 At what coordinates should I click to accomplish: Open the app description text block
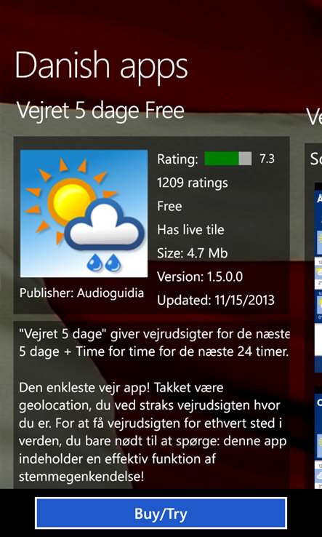coord(152,405)
